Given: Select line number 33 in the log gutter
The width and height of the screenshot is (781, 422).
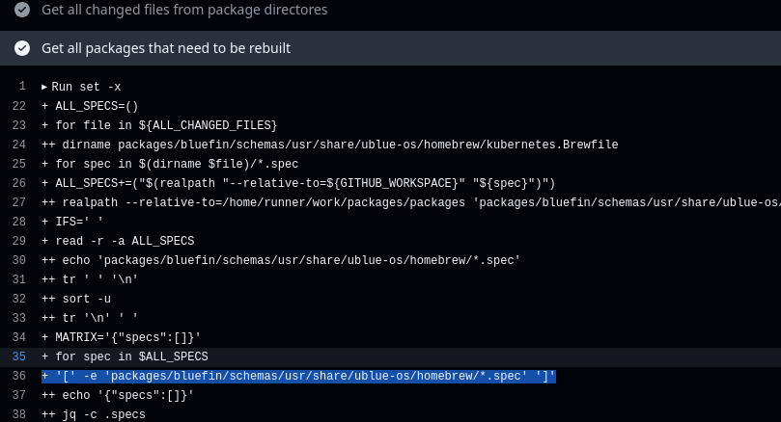Looking at the screenshot, I should pos(19,318).
